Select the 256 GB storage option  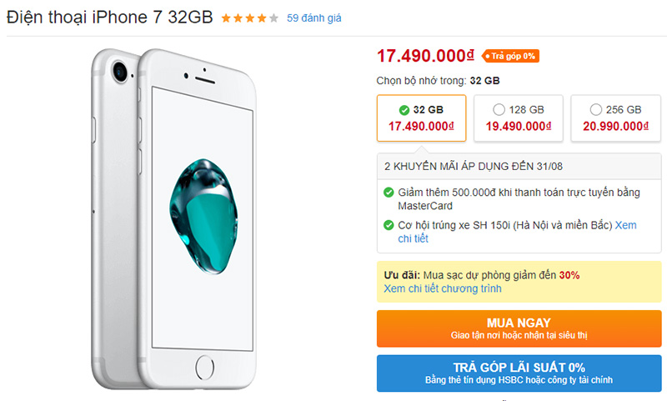click(x=615, y=118)
